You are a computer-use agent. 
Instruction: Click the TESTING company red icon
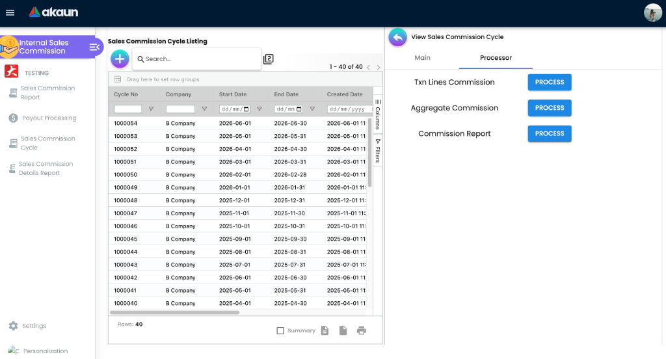(12, 72)
